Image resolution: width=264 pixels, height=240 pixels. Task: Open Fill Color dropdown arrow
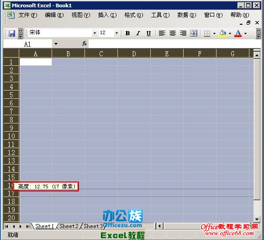coord(230,33)
